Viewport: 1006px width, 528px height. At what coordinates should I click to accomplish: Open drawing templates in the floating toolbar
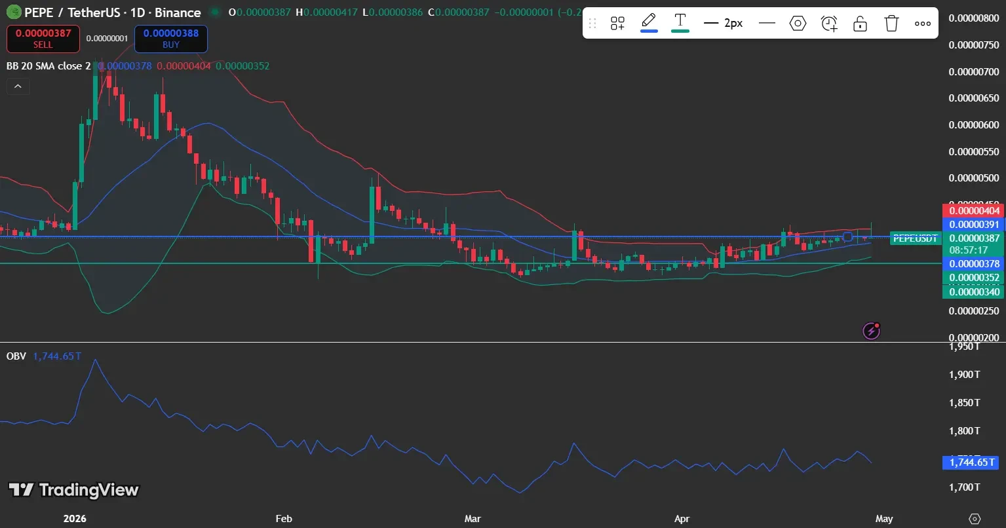pyautogui.click(x=617, y=24)
